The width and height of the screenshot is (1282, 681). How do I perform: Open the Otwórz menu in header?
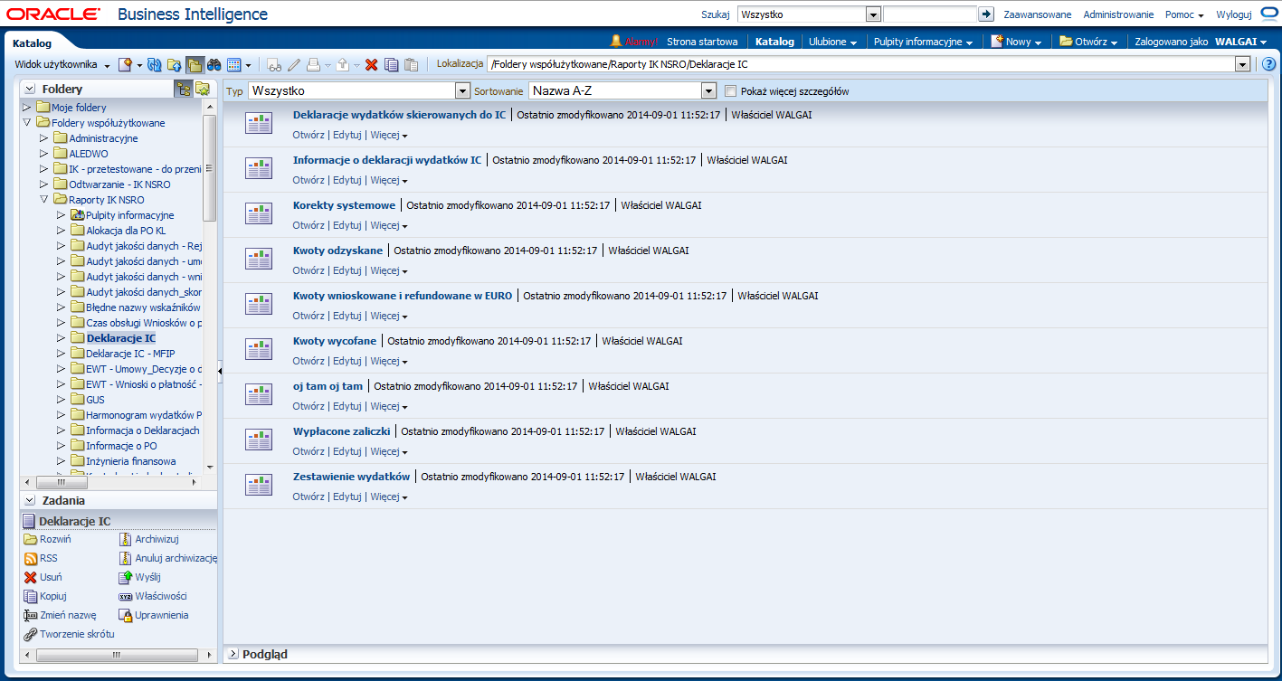click(x=1088, y=42)
